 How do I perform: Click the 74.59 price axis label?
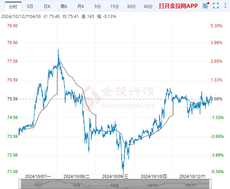pos(12,118)
